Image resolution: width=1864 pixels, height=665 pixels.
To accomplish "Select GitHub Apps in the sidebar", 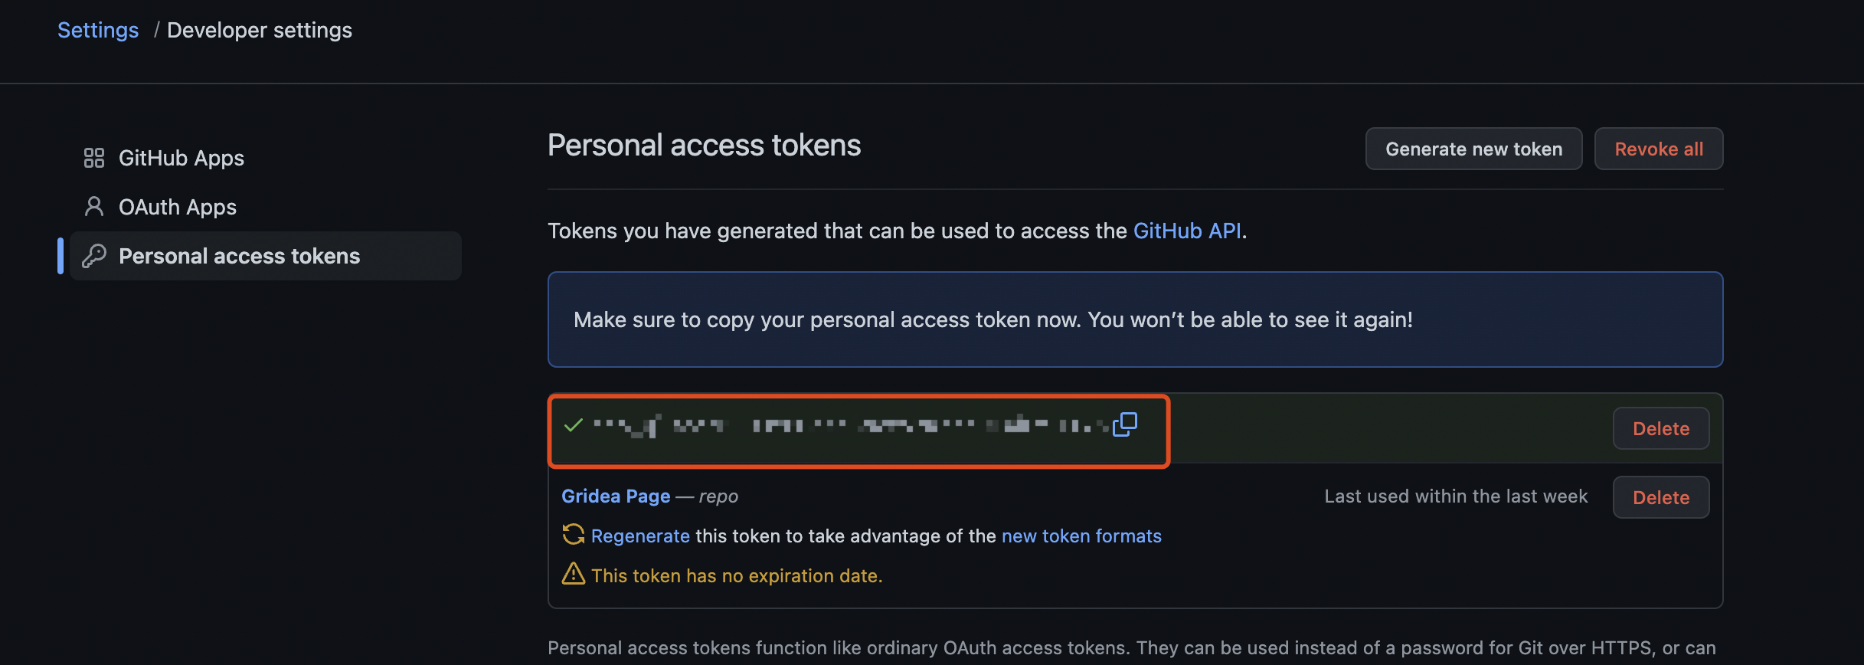I will click(x=181, y=158).
